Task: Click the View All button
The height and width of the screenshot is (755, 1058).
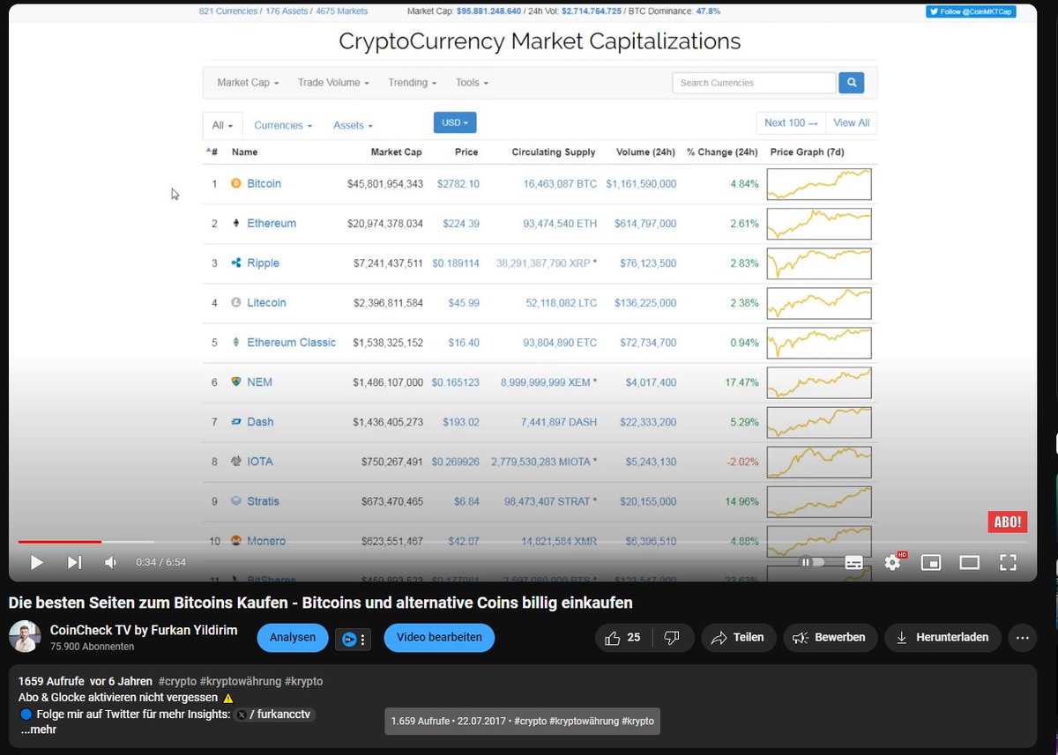Action: (851, 122)
